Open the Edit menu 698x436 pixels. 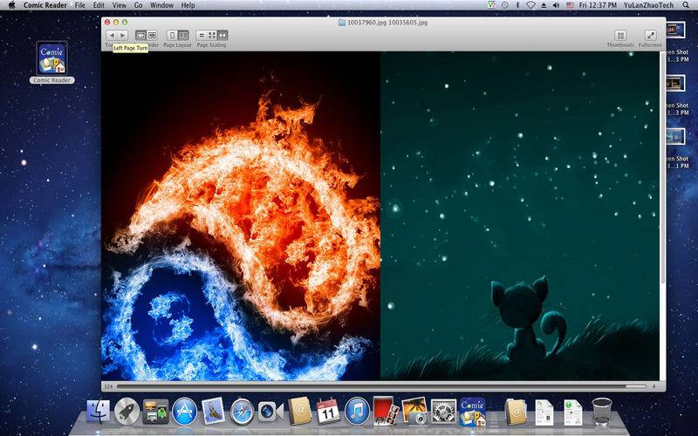click(x=99, y=5)
